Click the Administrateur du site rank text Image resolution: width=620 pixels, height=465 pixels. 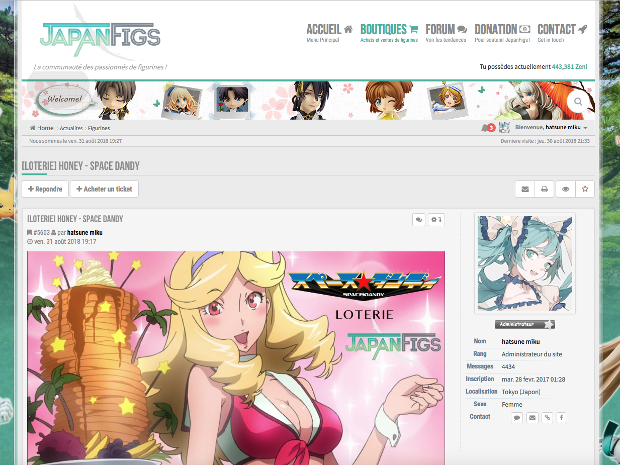pyautogui.click(x=532, y=354)
